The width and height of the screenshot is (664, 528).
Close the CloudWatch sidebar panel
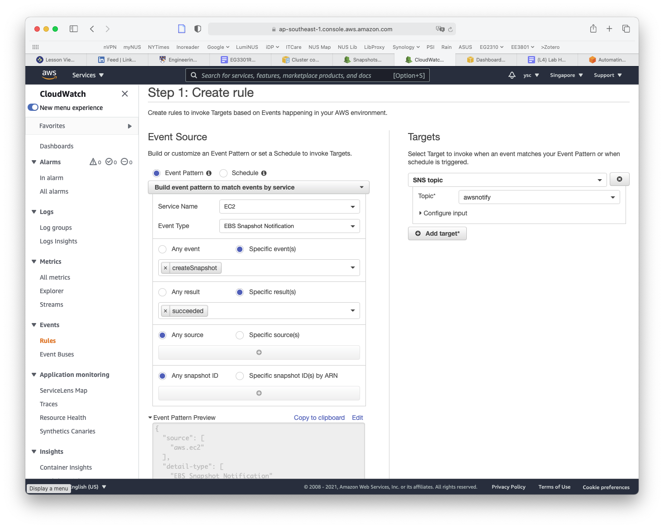coord(125,94)
